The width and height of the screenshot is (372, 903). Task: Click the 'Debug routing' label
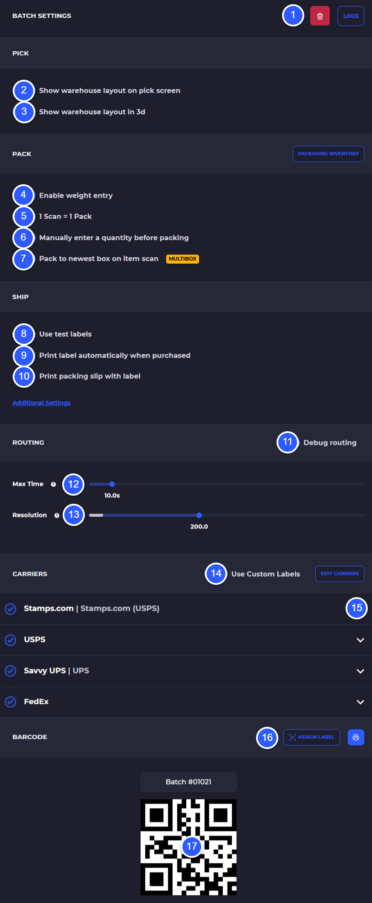pos(330,443)
